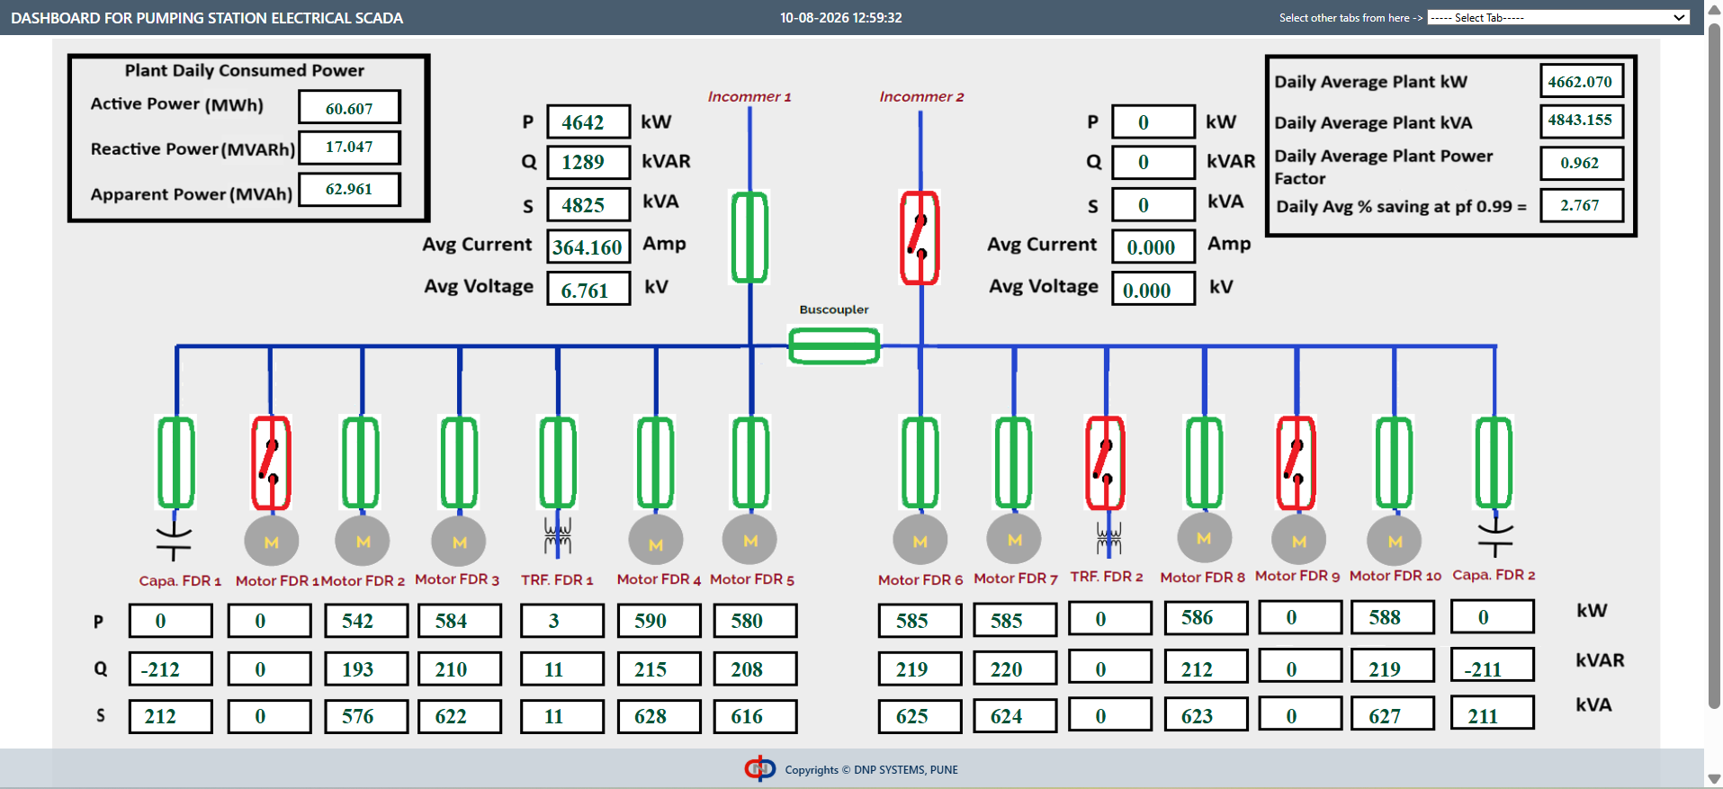Click the Capa. FDR 2 label
The height and width of the screenshot is (789, 1723).
[x=1494, y=575]
